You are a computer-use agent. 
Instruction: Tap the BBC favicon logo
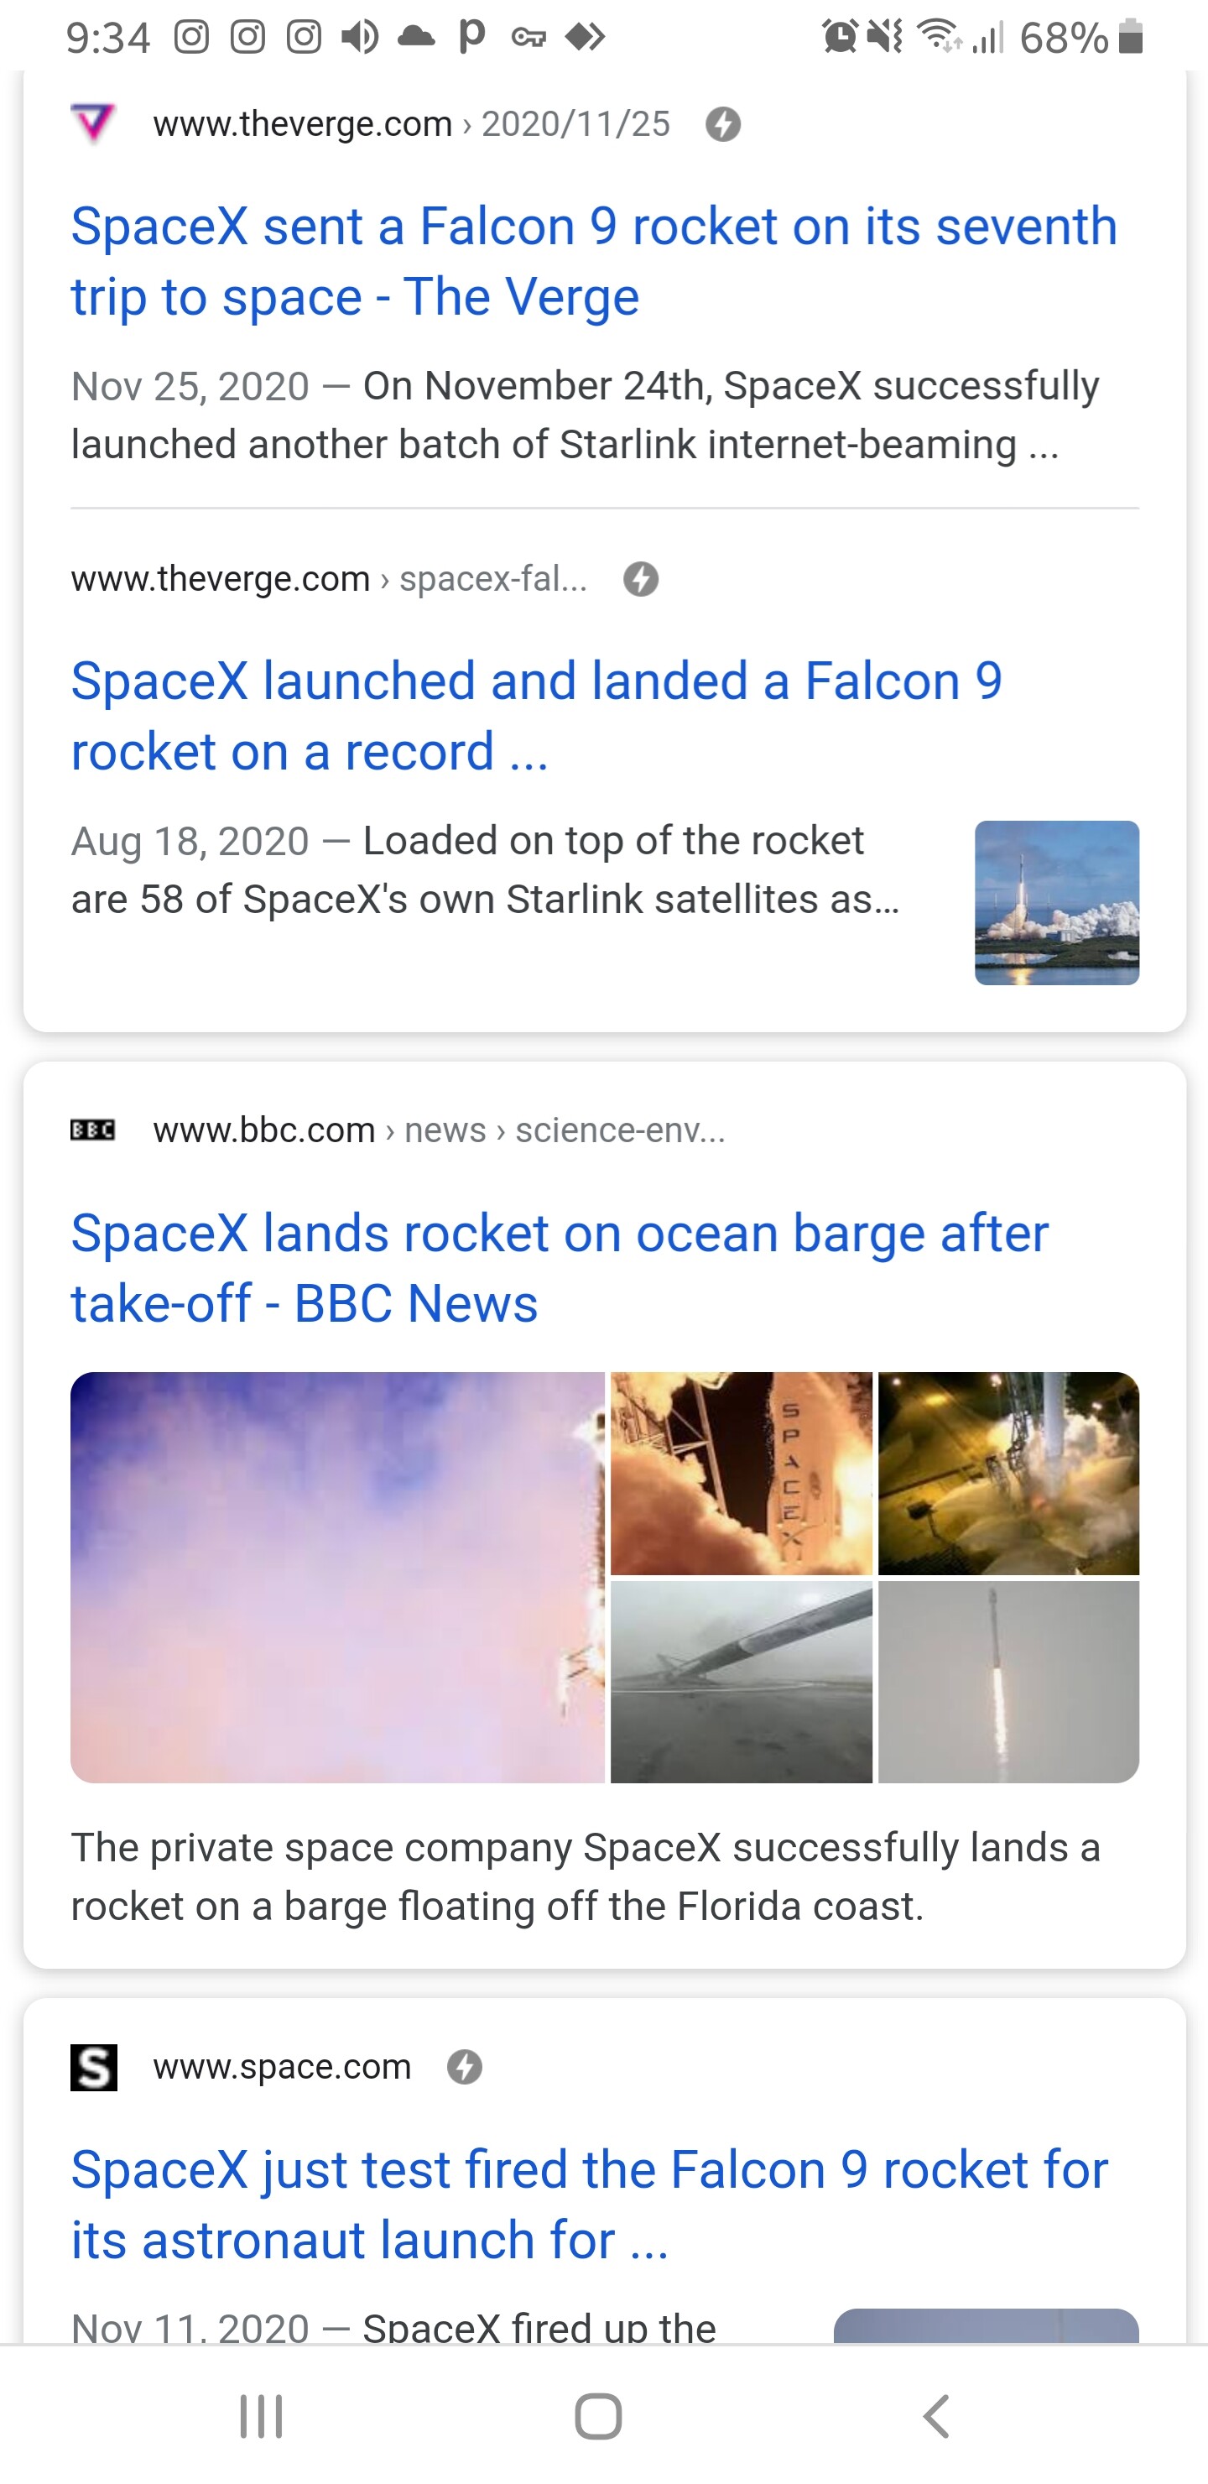tap(93, 1130)
